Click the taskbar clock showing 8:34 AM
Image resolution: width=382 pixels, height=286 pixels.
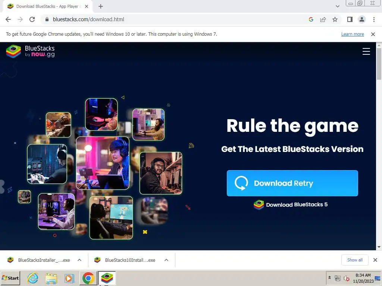pos(363,278)
